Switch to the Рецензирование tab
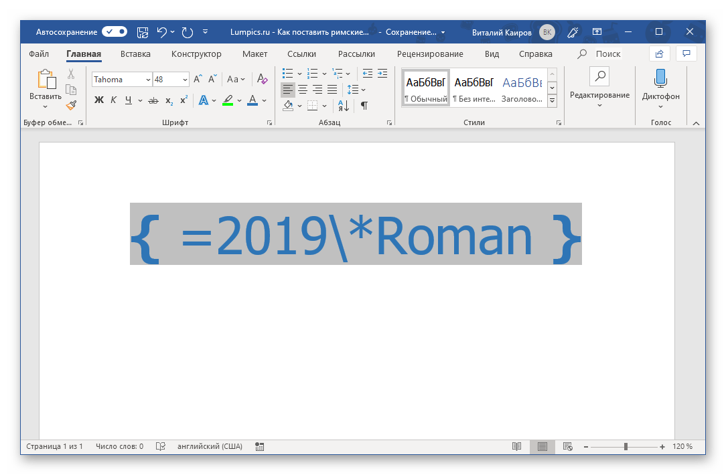The width and height of the screenshot is (726, 475). [x=430, y=54]
